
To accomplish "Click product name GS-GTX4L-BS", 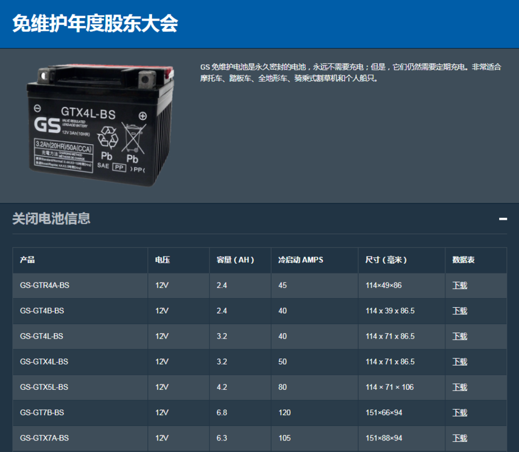I will coord(44,361).
